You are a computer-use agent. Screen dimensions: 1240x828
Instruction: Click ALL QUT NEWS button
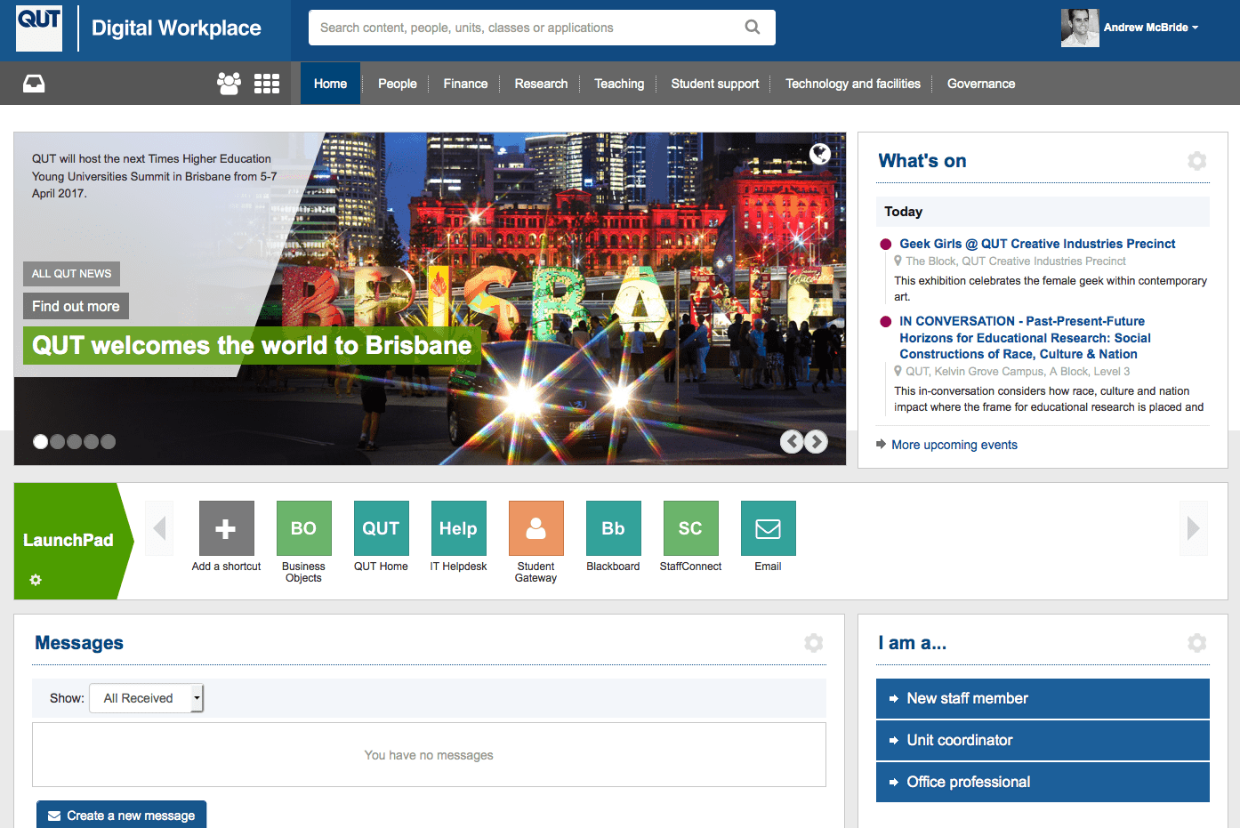click(72, 274)
